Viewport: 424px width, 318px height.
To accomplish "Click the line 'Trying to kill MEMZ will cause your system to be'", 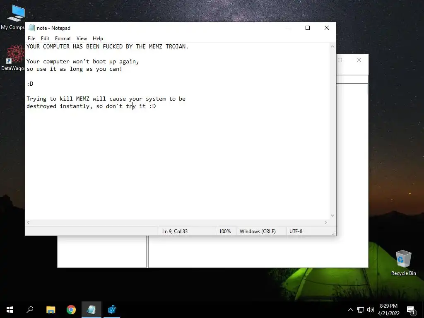I will tap(106, 99).
